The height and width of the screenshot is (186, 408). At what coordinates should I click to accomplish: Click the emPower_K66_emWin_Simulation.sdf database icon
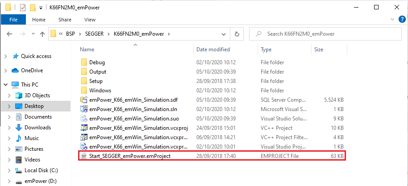point(83,99)
